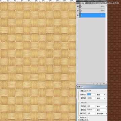This screenshot has width=121, height=121.
Task: Click Image Size dialog title bar
Action: [92, 87]
